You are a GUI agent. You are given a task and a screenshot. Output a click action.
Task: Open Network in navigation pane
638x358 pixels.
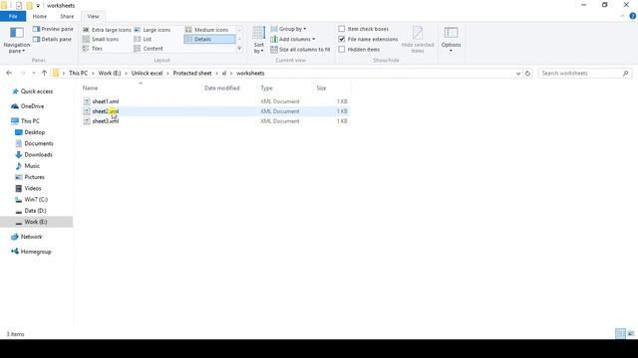coord(27,237)
